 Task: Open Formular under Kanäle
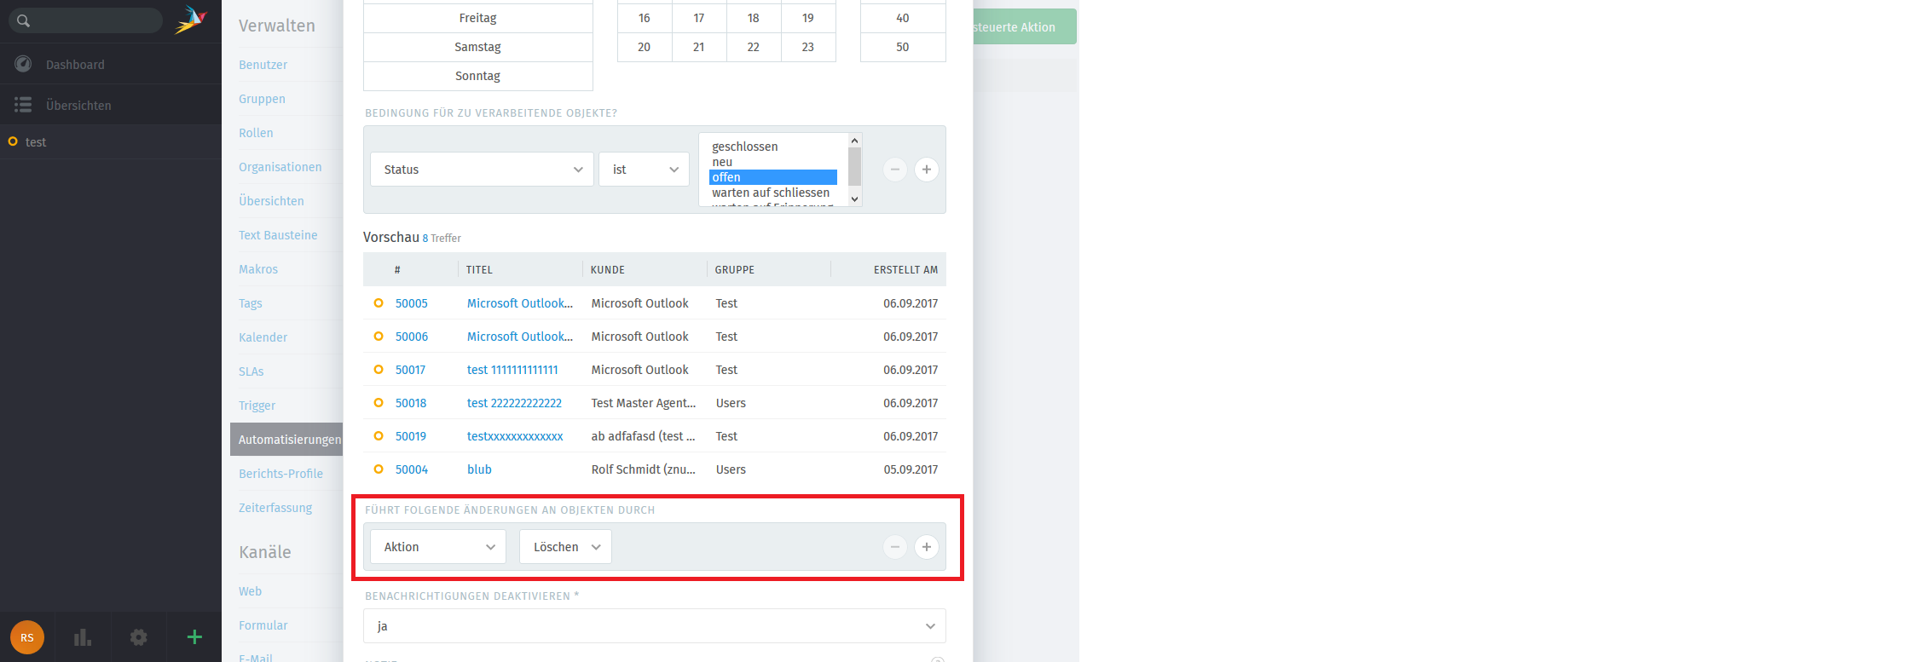[263, 625]
